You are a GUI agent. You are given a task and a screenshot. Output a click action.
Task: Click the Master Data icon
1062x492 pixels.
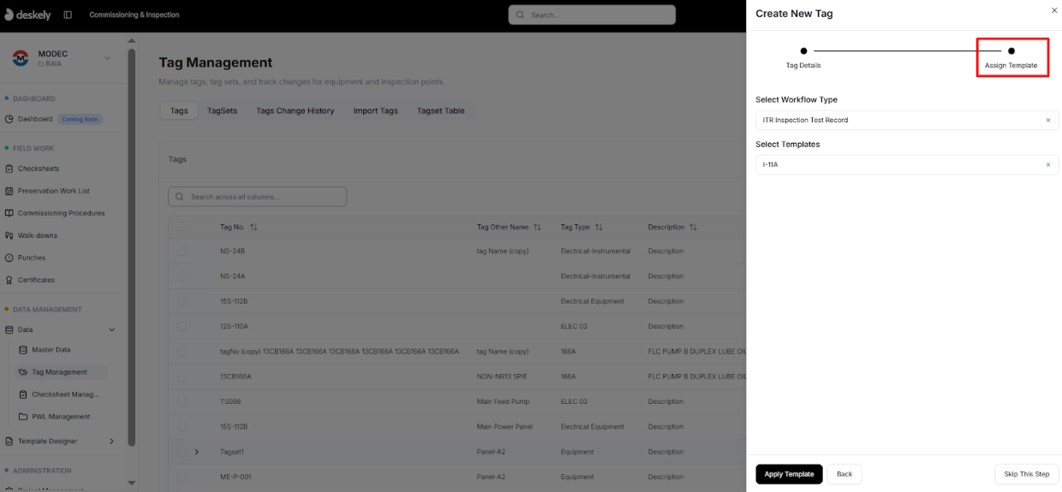point(23,350)
